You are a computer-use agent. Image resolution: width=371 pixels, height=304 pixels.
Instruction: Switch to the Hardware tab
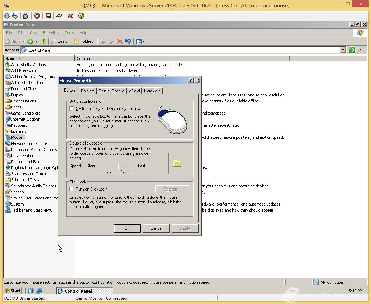[152, 91]
